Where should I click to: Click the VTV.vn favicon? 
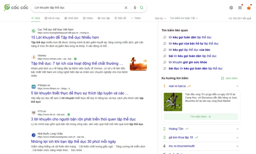pos(33,113)
